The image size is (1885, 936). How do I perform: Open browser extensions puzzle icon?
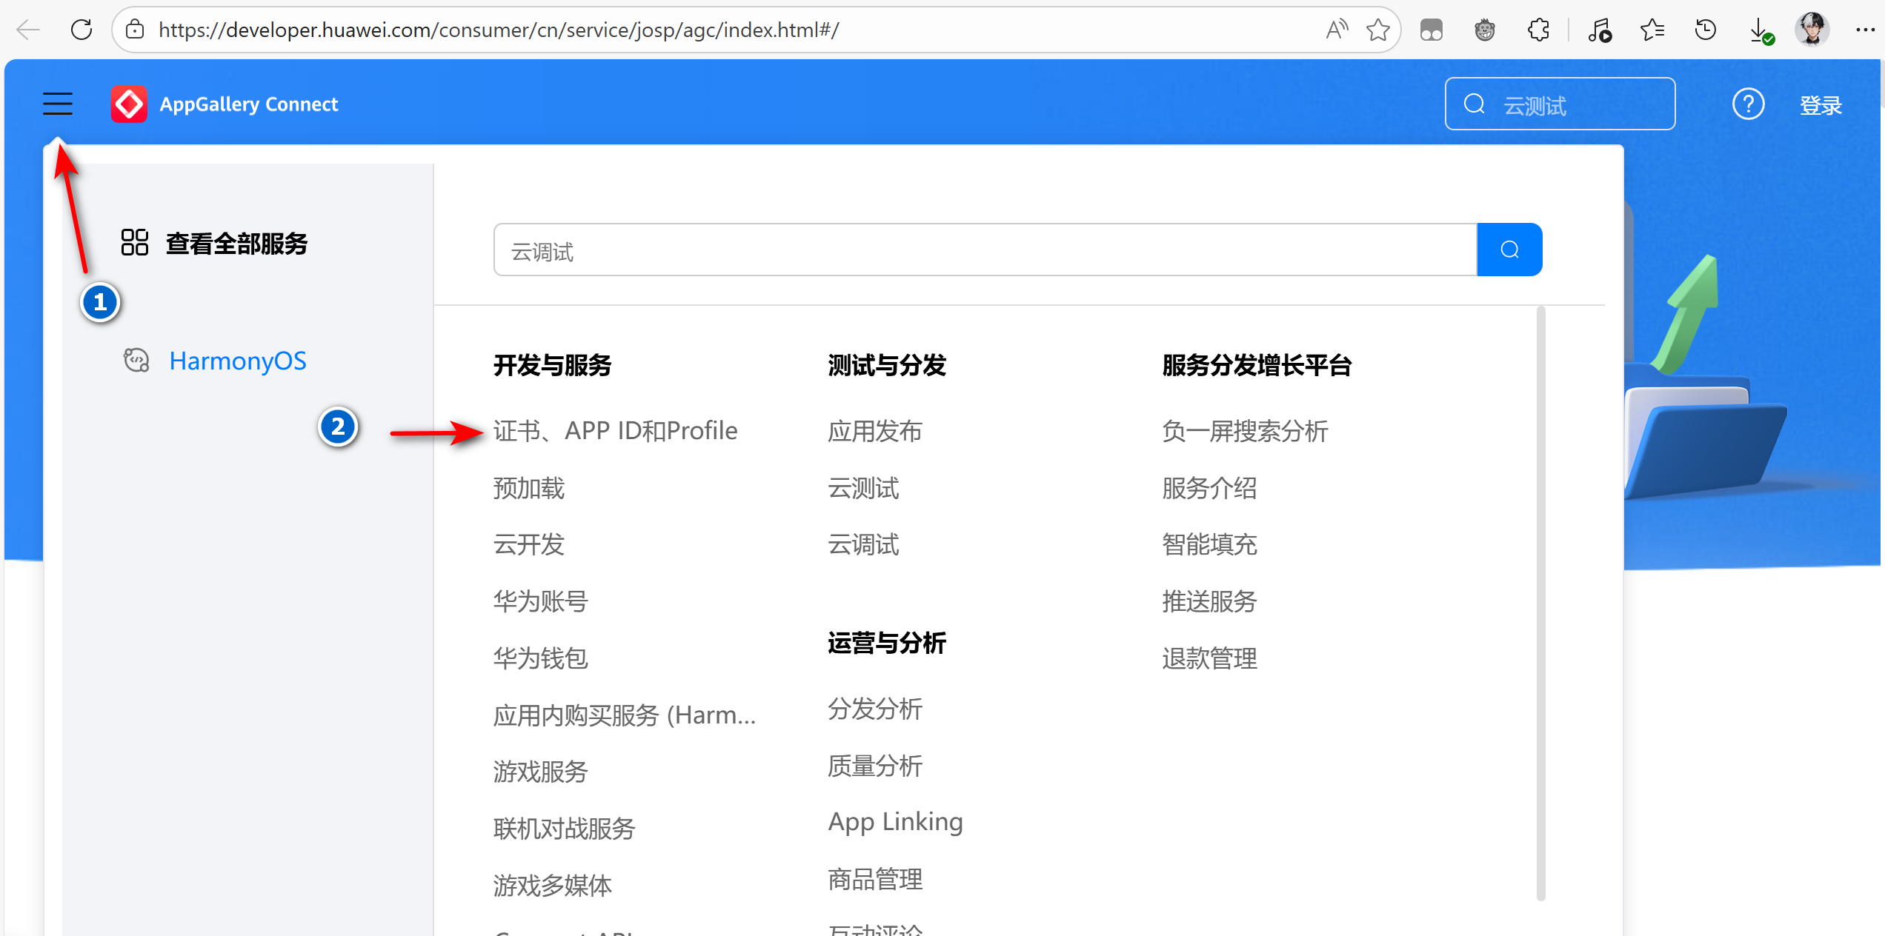tap(1539, 30)
